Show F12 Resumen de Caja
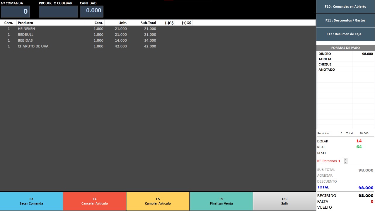 345,34
